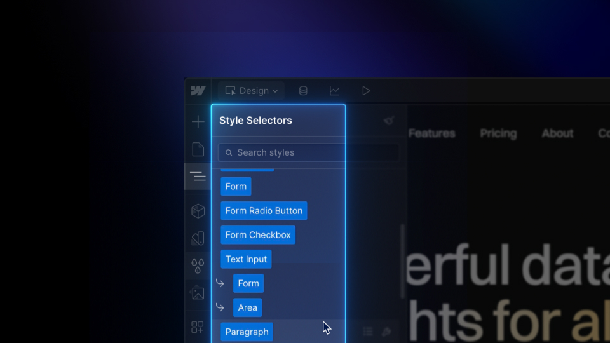This screenshot has width=610, height=343.
Task: Open the Assets image icon
Action: [198, 293]
